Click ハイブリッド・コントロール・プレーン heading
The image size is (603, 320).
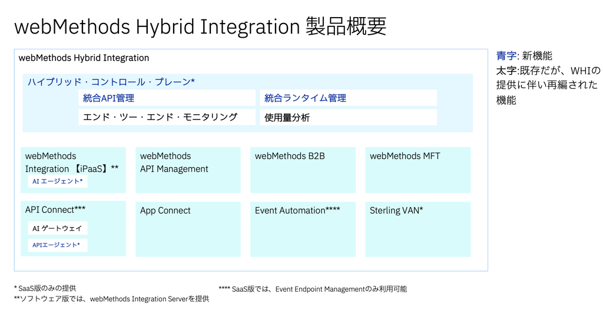click(111, 82)
